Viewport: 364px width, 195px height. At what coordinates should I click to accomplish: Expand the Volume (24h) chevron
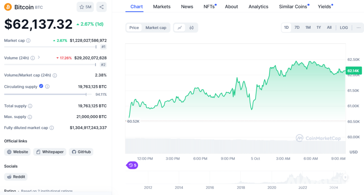point(39,58)
